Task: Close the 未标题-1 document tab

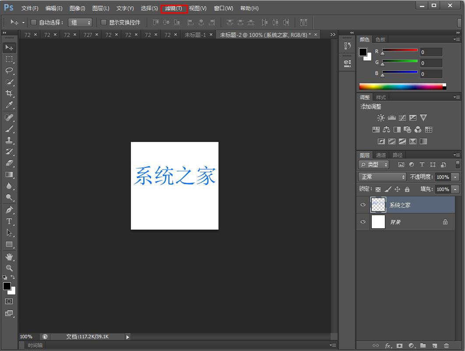Action: coord(211,34)
